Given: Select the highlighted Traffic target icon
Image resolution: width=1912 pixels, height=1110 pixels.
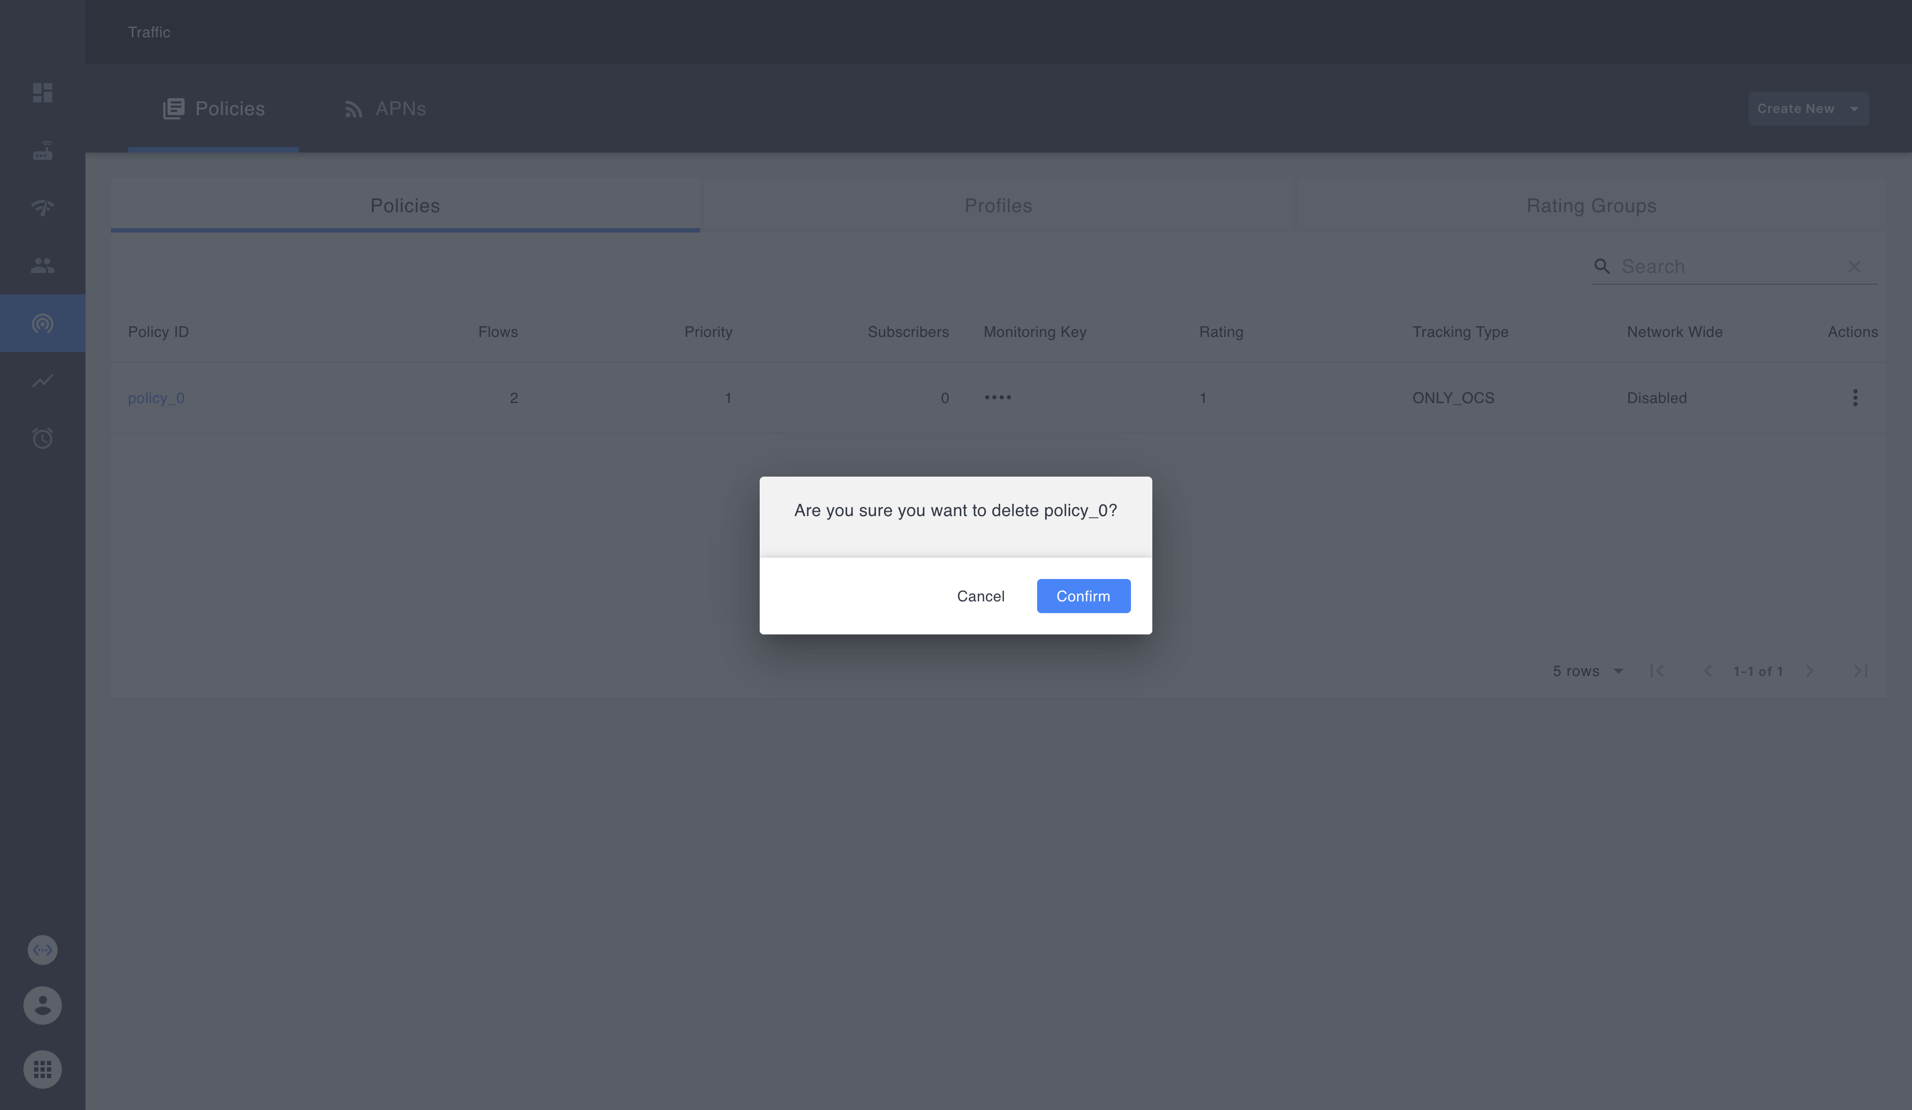Looking at the screenshot, I should point(43,322).
